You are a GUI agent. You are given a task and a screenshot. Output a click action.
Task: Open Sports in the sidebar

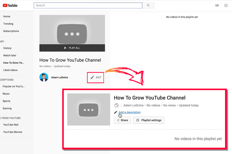[x=6, y=101]
